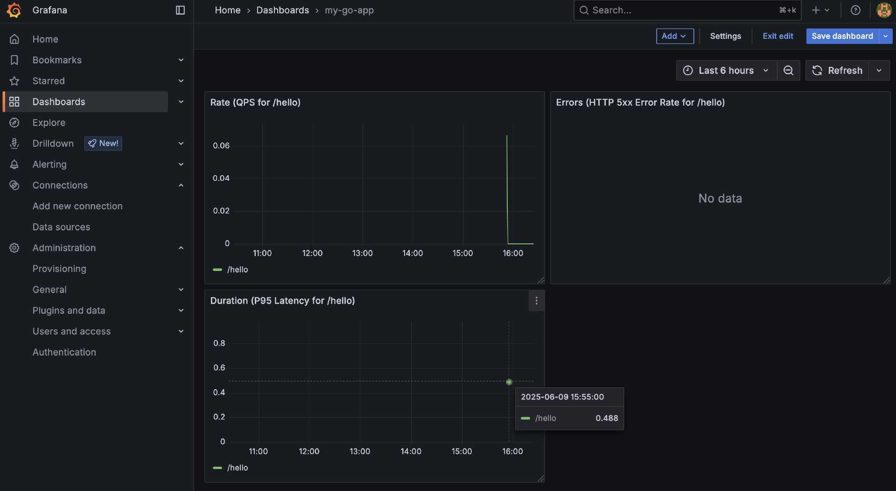Image resolution: width=896 pixels, height=491 pixels.
Task: Click the Alerting bell icon
Action: coord(14,164)
